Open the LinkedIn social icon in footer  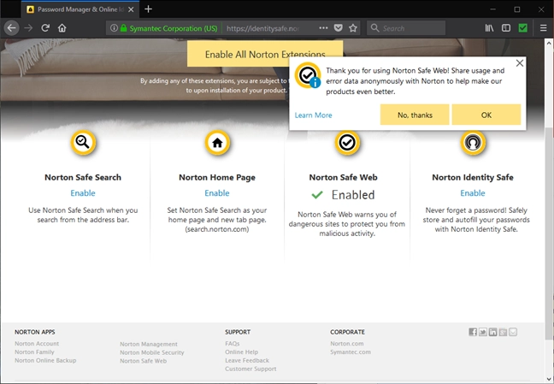coord(493,332)
